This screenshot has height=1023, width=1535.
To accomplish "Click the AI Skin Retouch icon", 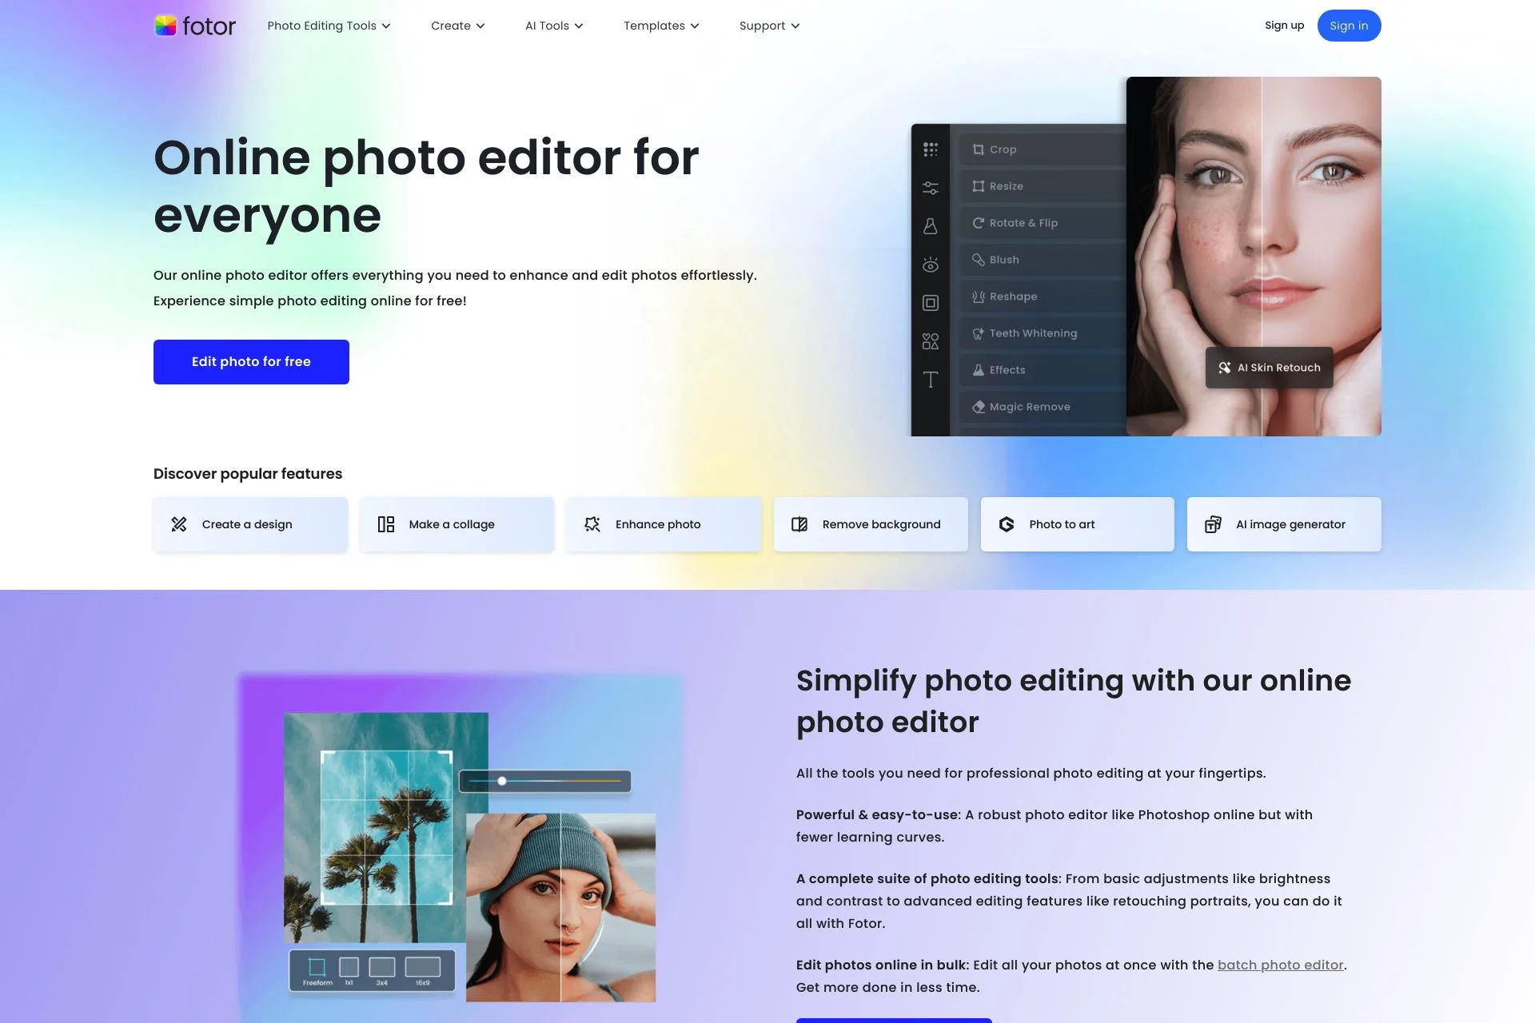I will pyautogui.click(x=1223, y=367).
